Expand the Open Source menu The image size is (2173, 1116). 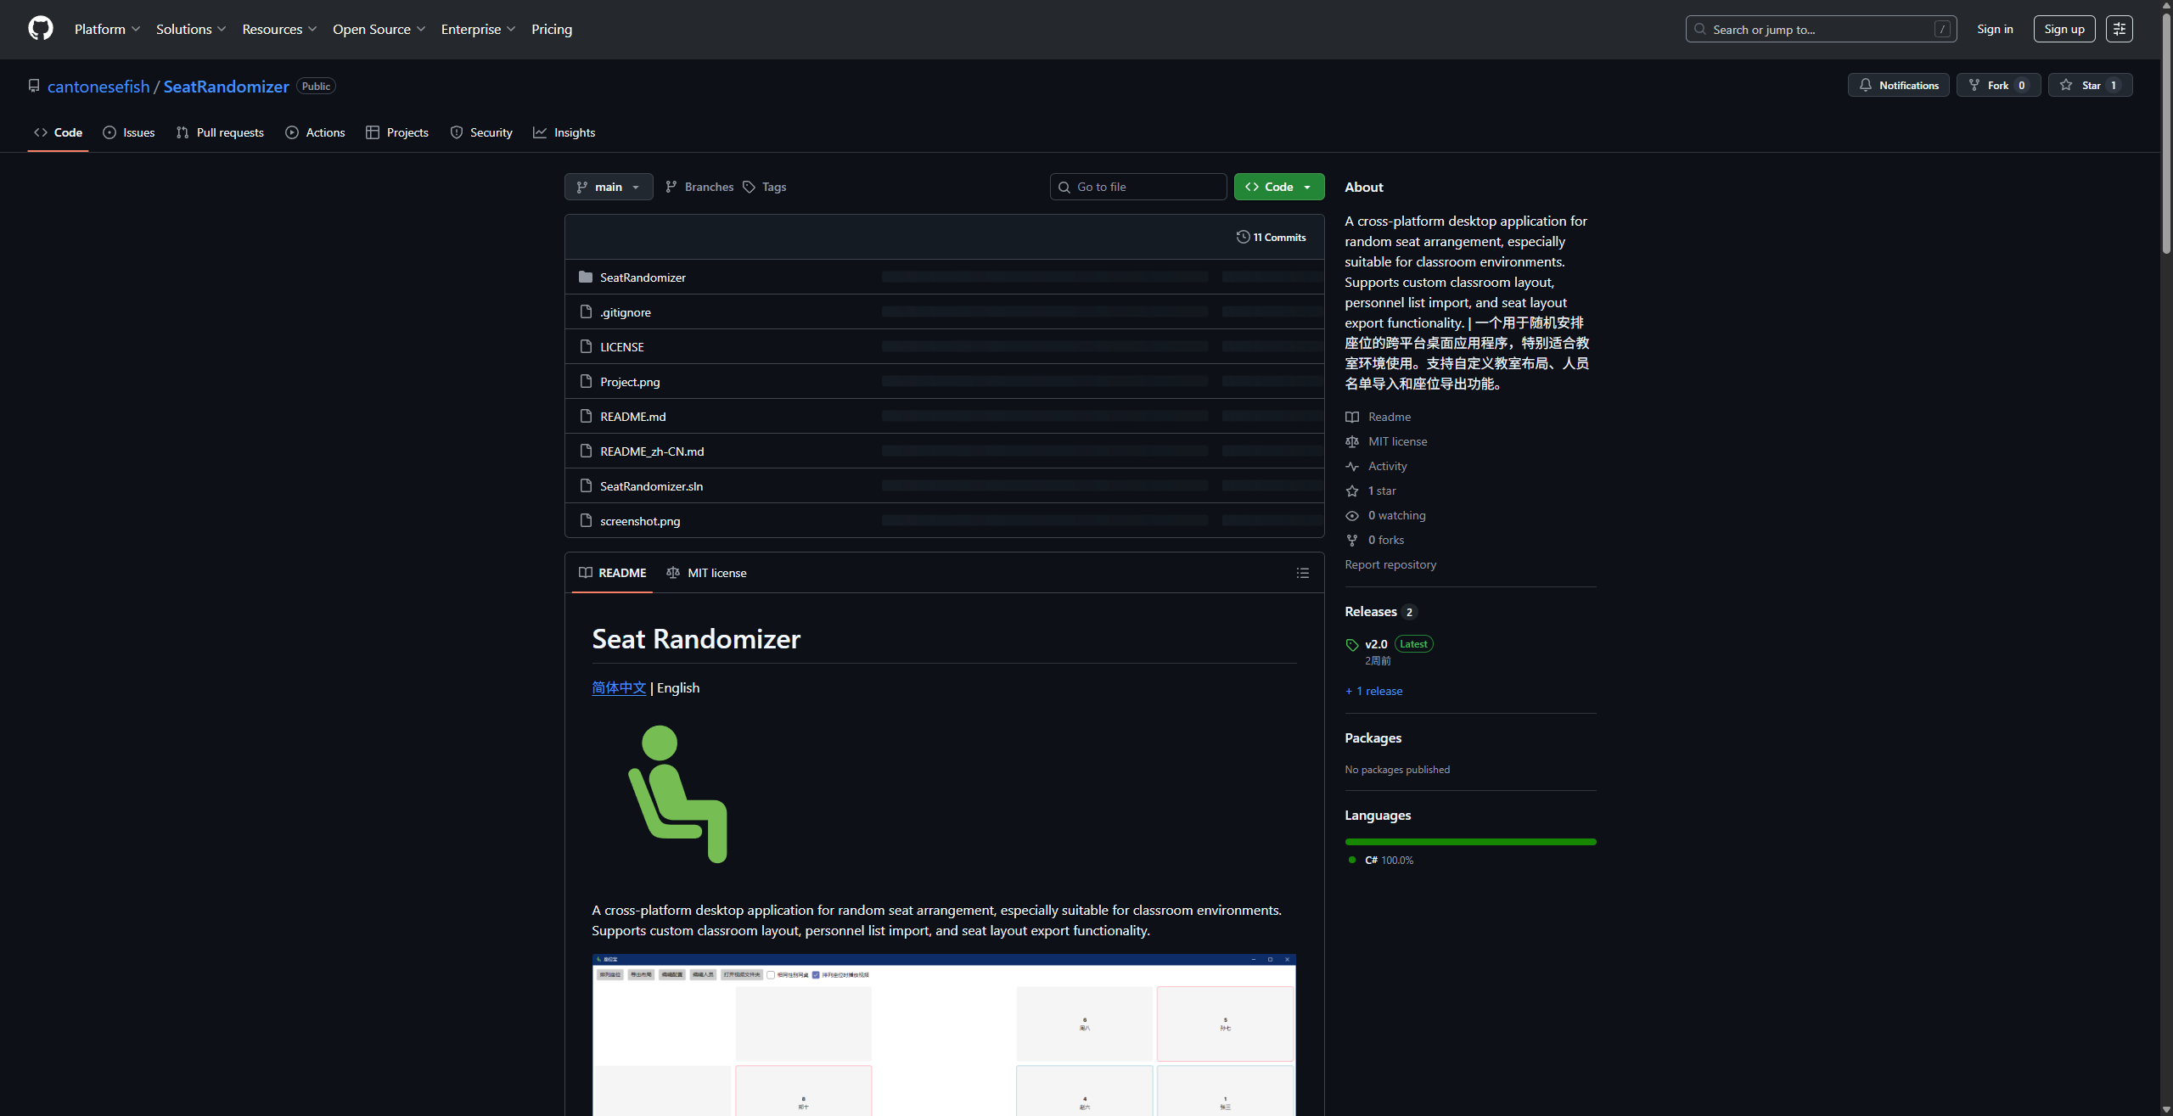click(379, 29)
